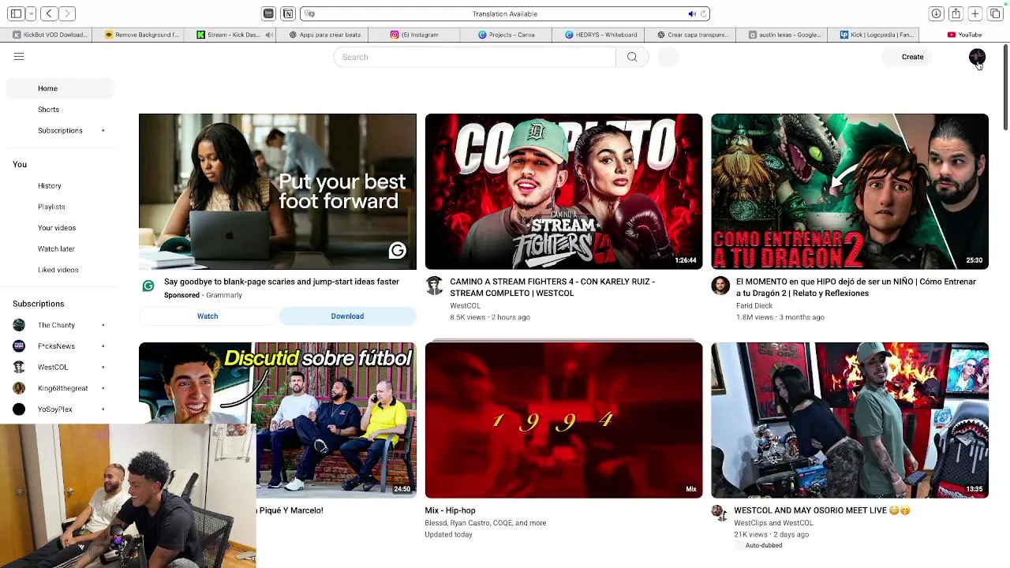Click WestClips channel avatar icon
1010x568 pixels.
click(719, 513)
